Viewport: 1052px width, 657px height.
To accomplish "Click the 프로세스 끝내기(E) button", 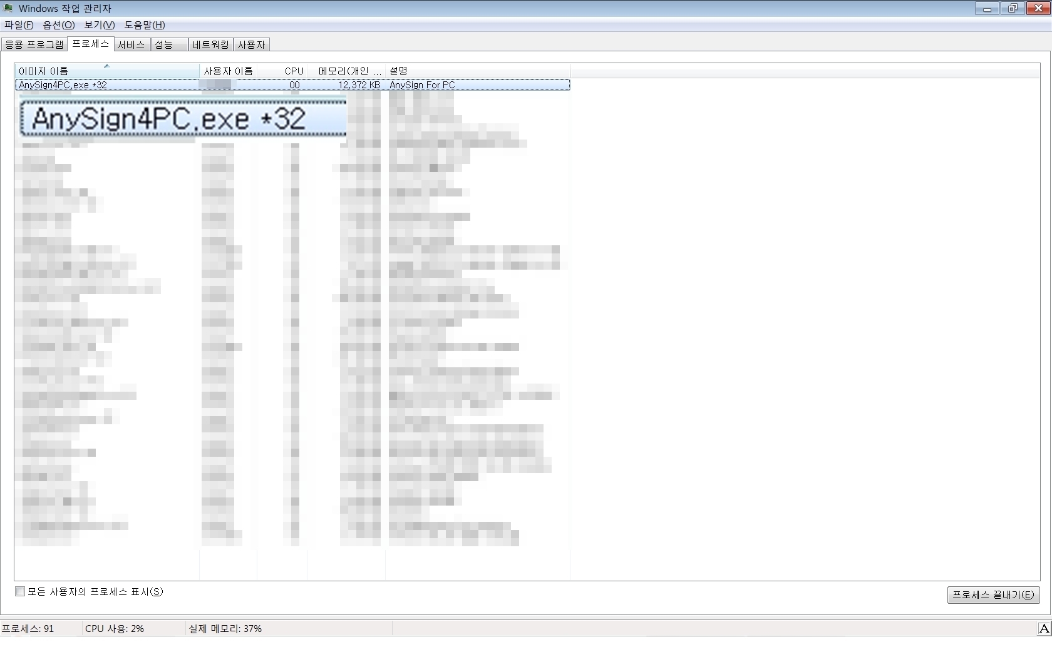I will pyautogui.click(x=993, y=594).
